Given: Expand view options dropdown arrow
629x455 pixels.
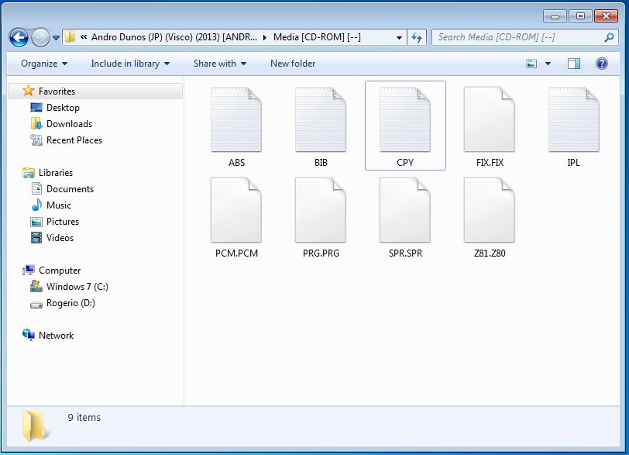Looking at the screenshot, I should [548, 64].
